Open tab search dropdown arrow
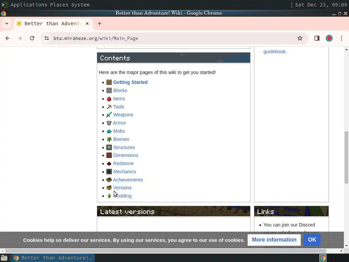 click(7, 24)
